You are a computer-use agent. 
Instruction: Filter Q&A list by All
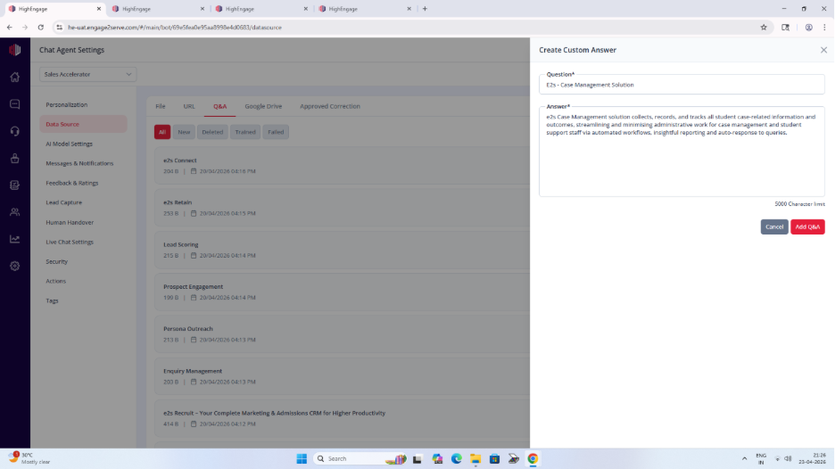pyautogui.click(x=162, y=132)
